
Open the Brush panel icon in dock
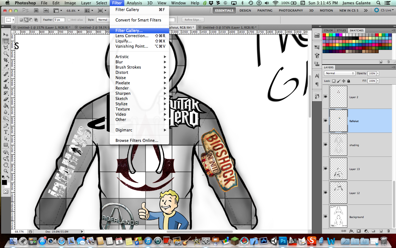(x=317, y=55)
